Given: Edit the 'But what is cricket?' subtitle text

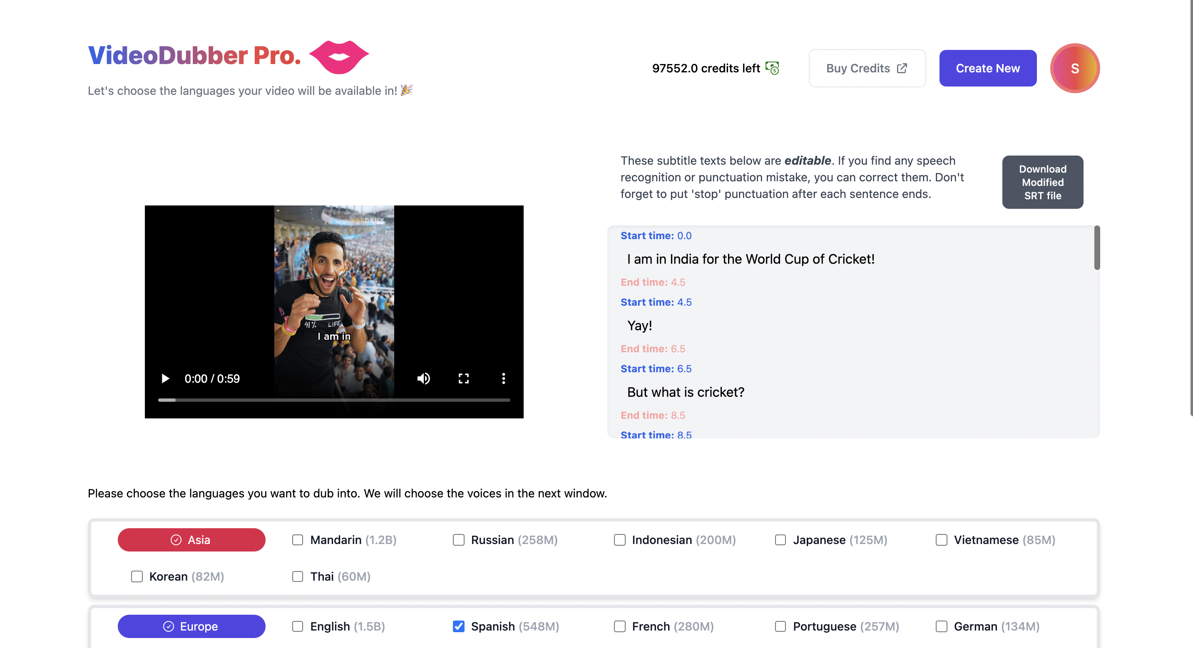Looking at the screenshot, I should [686, 391].
